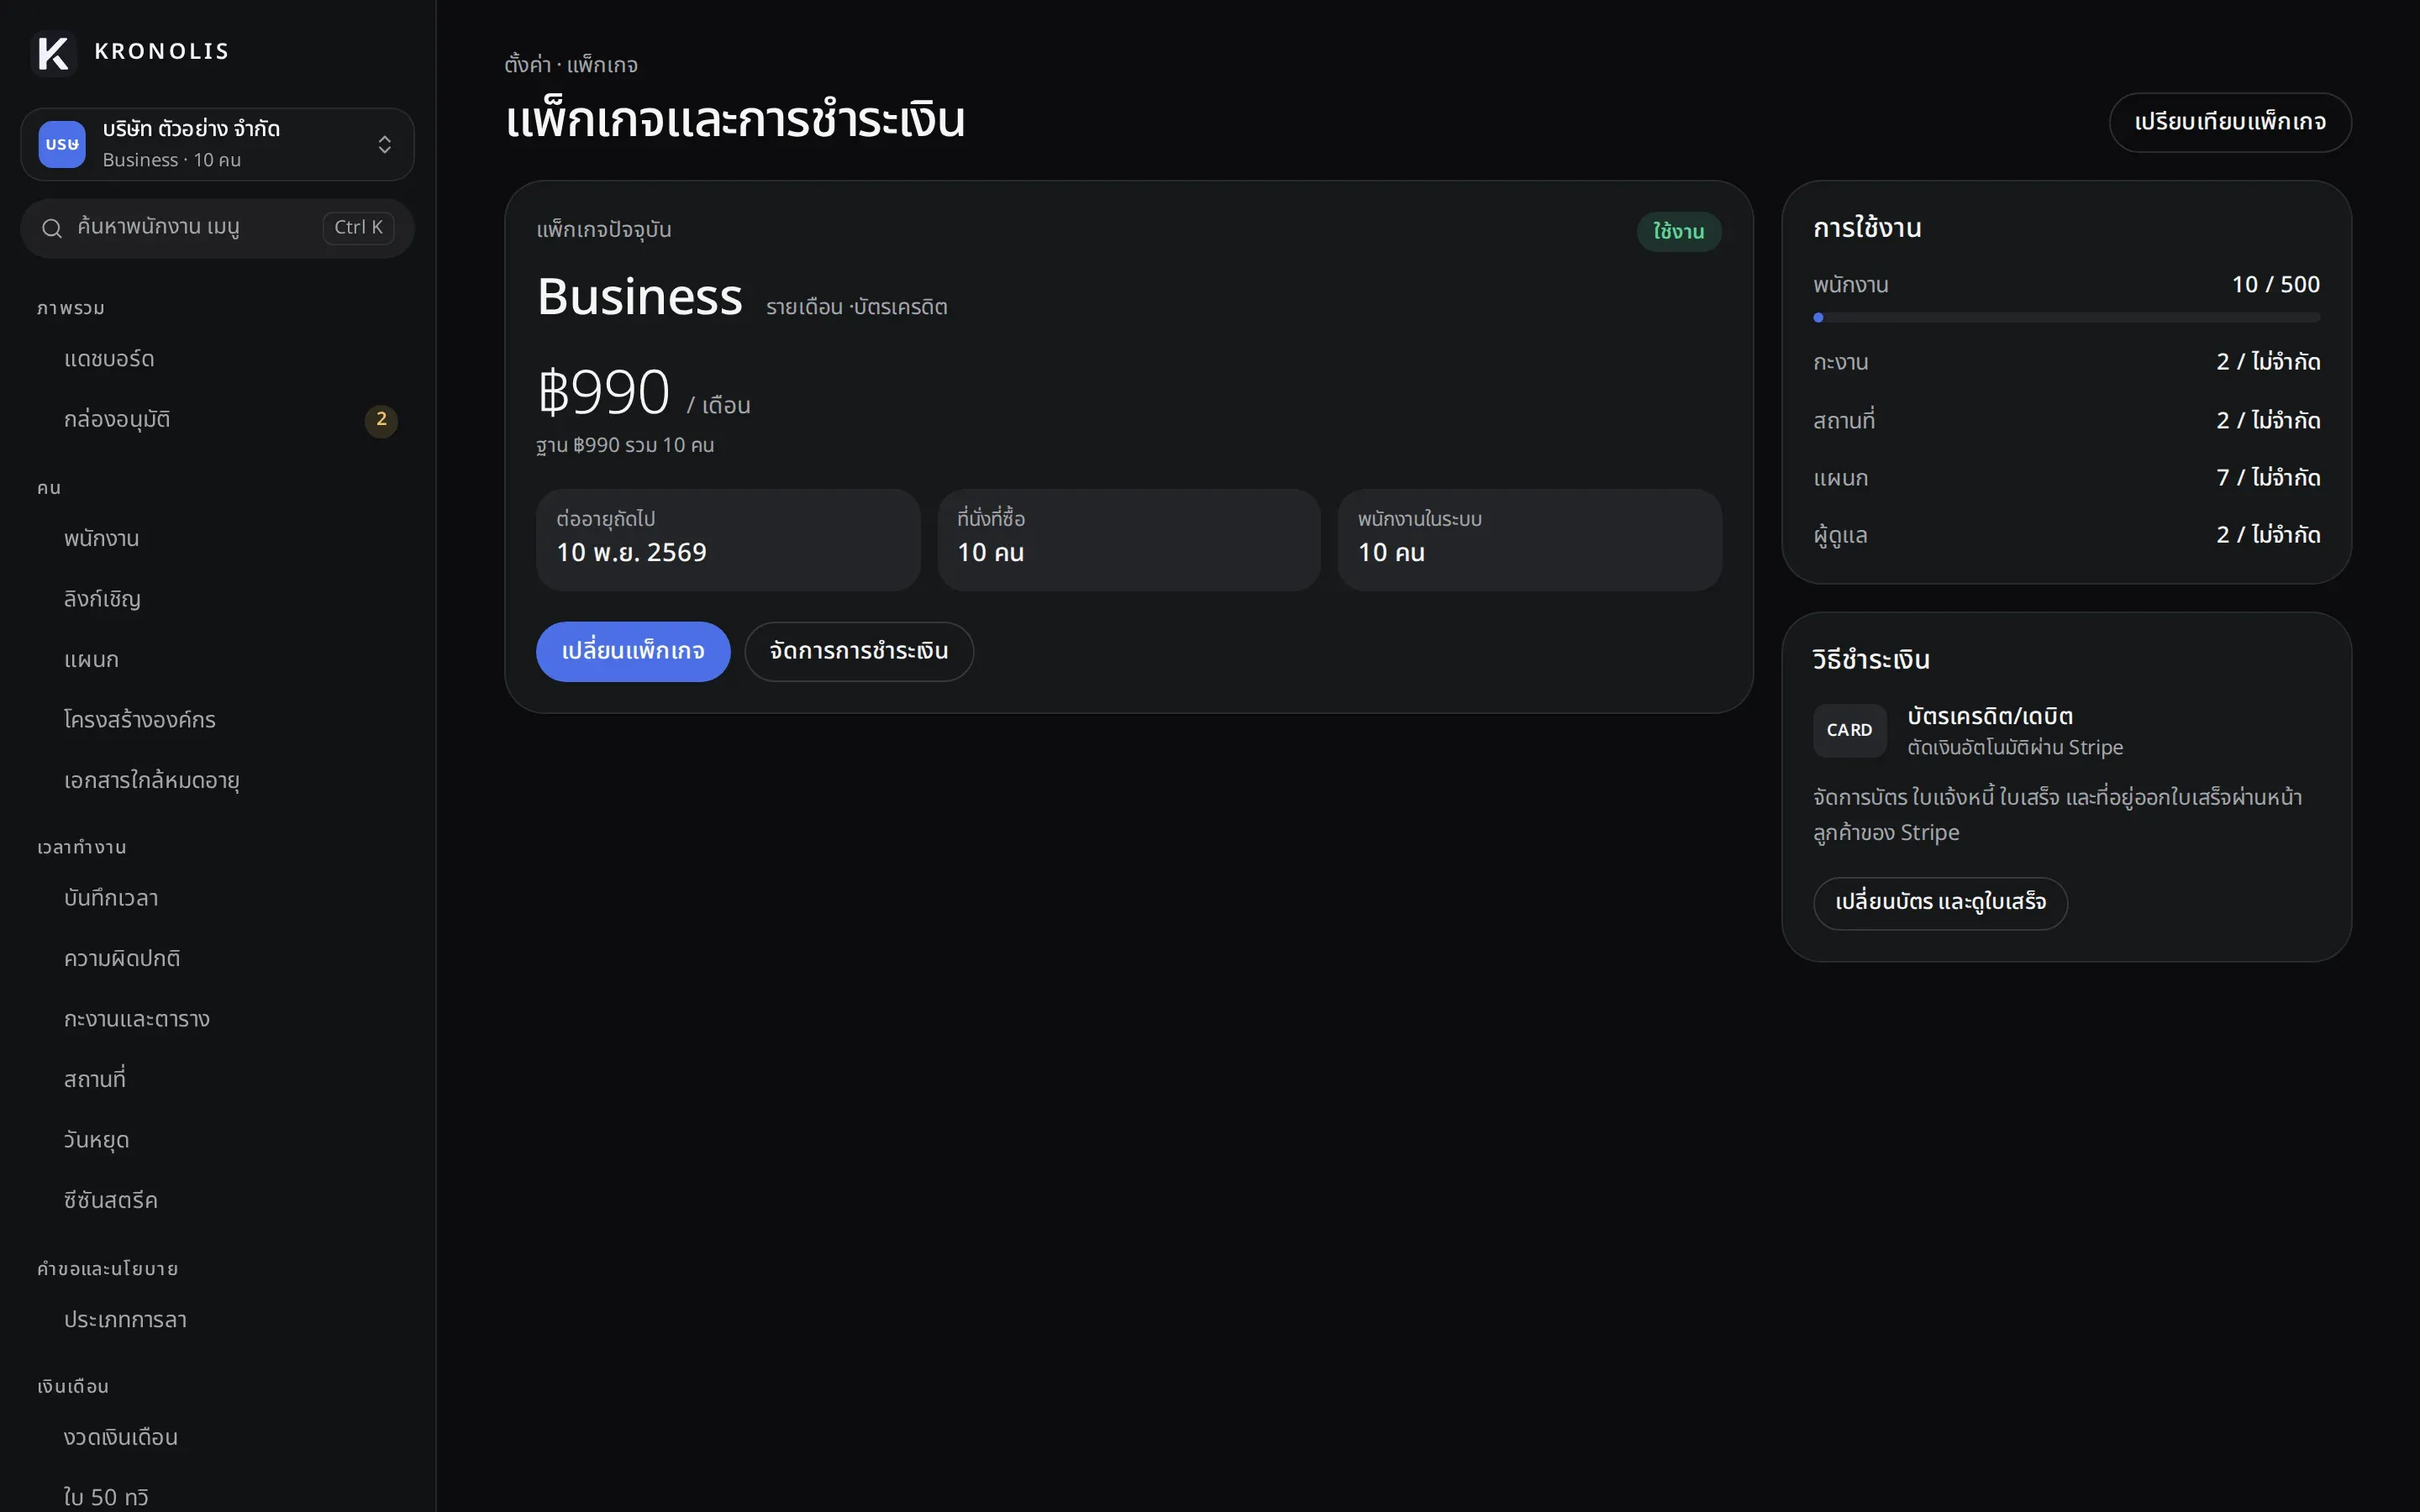Click the blue company avatar badge
This screenshot has width=2420, height=1512.
pos(62,144)
